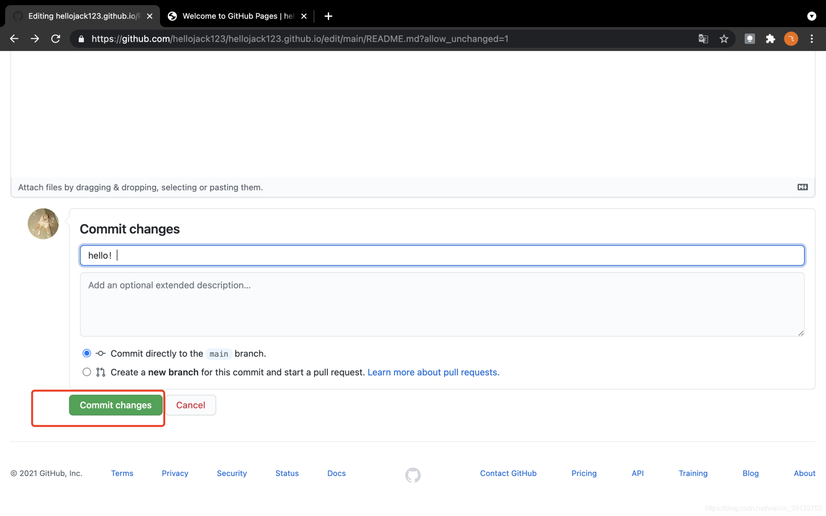Close the Editing hellojack123.github.io tab
Viewport: 826px width, 516px height.
coord(150,16)
